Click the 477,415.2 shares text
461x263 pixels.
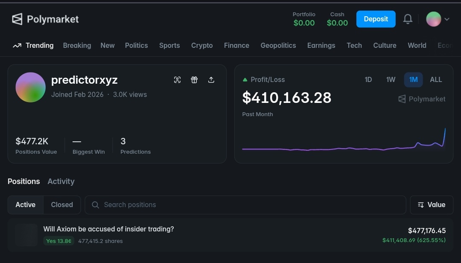[x=101, y=241]
